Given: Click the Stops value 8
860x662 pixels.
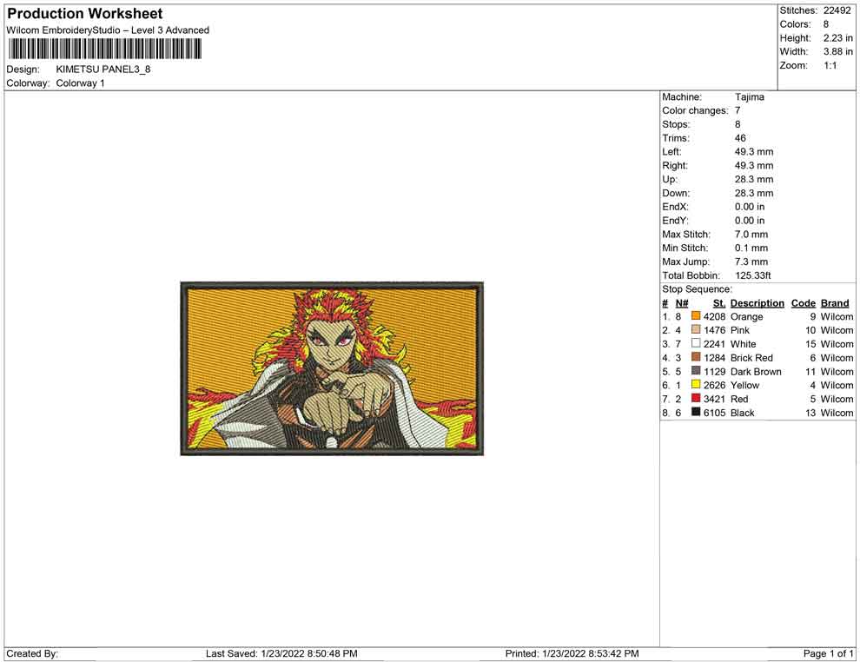Looking at the screenshot, I should coord(738,124).
